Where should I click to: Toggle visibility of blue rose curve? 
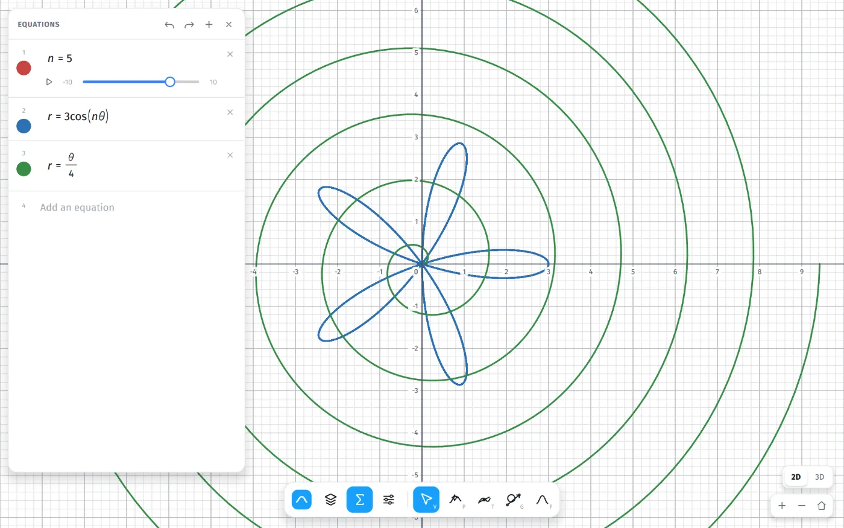[24, 126]
